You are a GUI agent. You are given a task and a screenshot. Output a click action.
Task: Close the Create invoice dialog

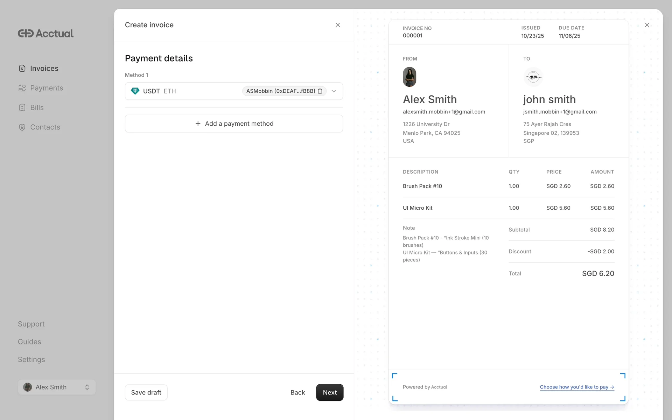tap(337, 25)
